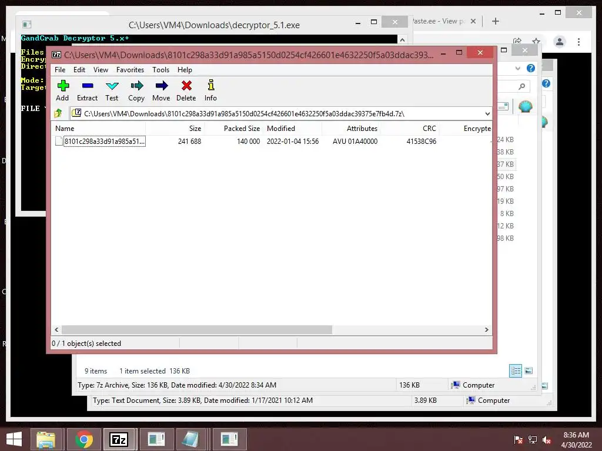
Task: Click the Explorer search magnifier icon
Action: pyautogui.click(x=521, y=87)
